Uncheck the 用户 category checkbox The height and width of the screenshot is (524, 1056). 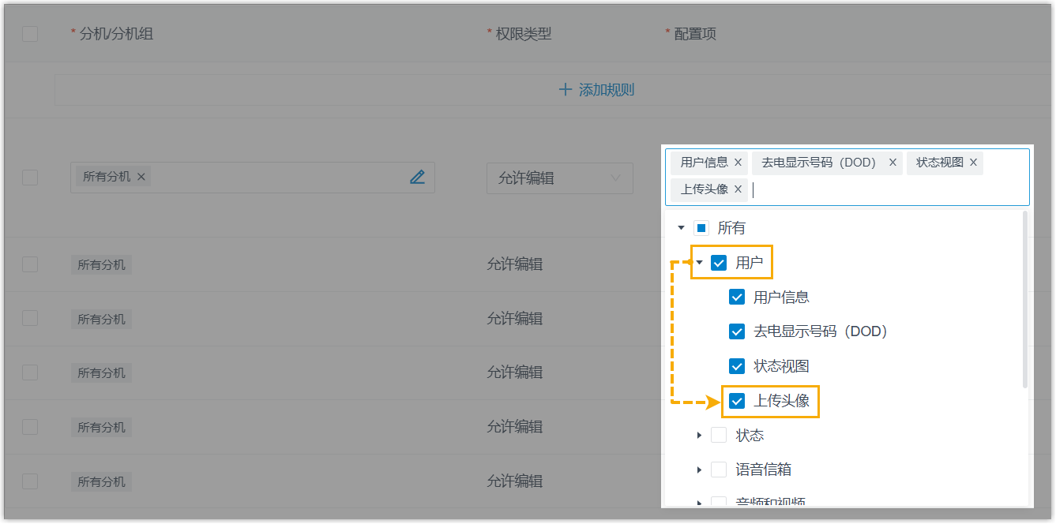[x=719, y=263]
